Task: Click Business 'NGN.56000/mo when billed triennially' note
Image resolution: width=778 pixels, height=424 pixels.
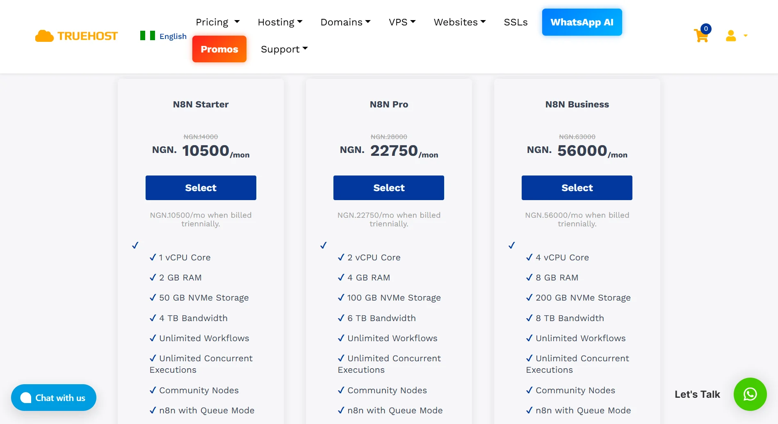Action: (577, 219)
